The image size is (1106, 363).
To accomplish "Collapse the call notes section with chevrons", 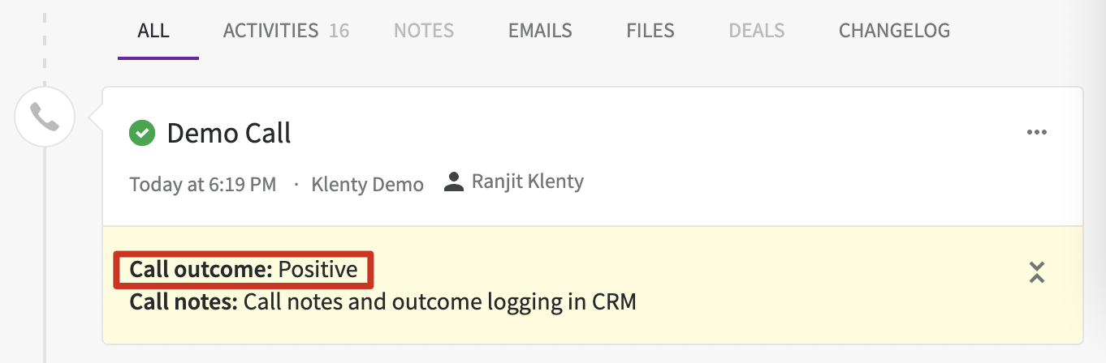I will click(x=1036, y=272).
